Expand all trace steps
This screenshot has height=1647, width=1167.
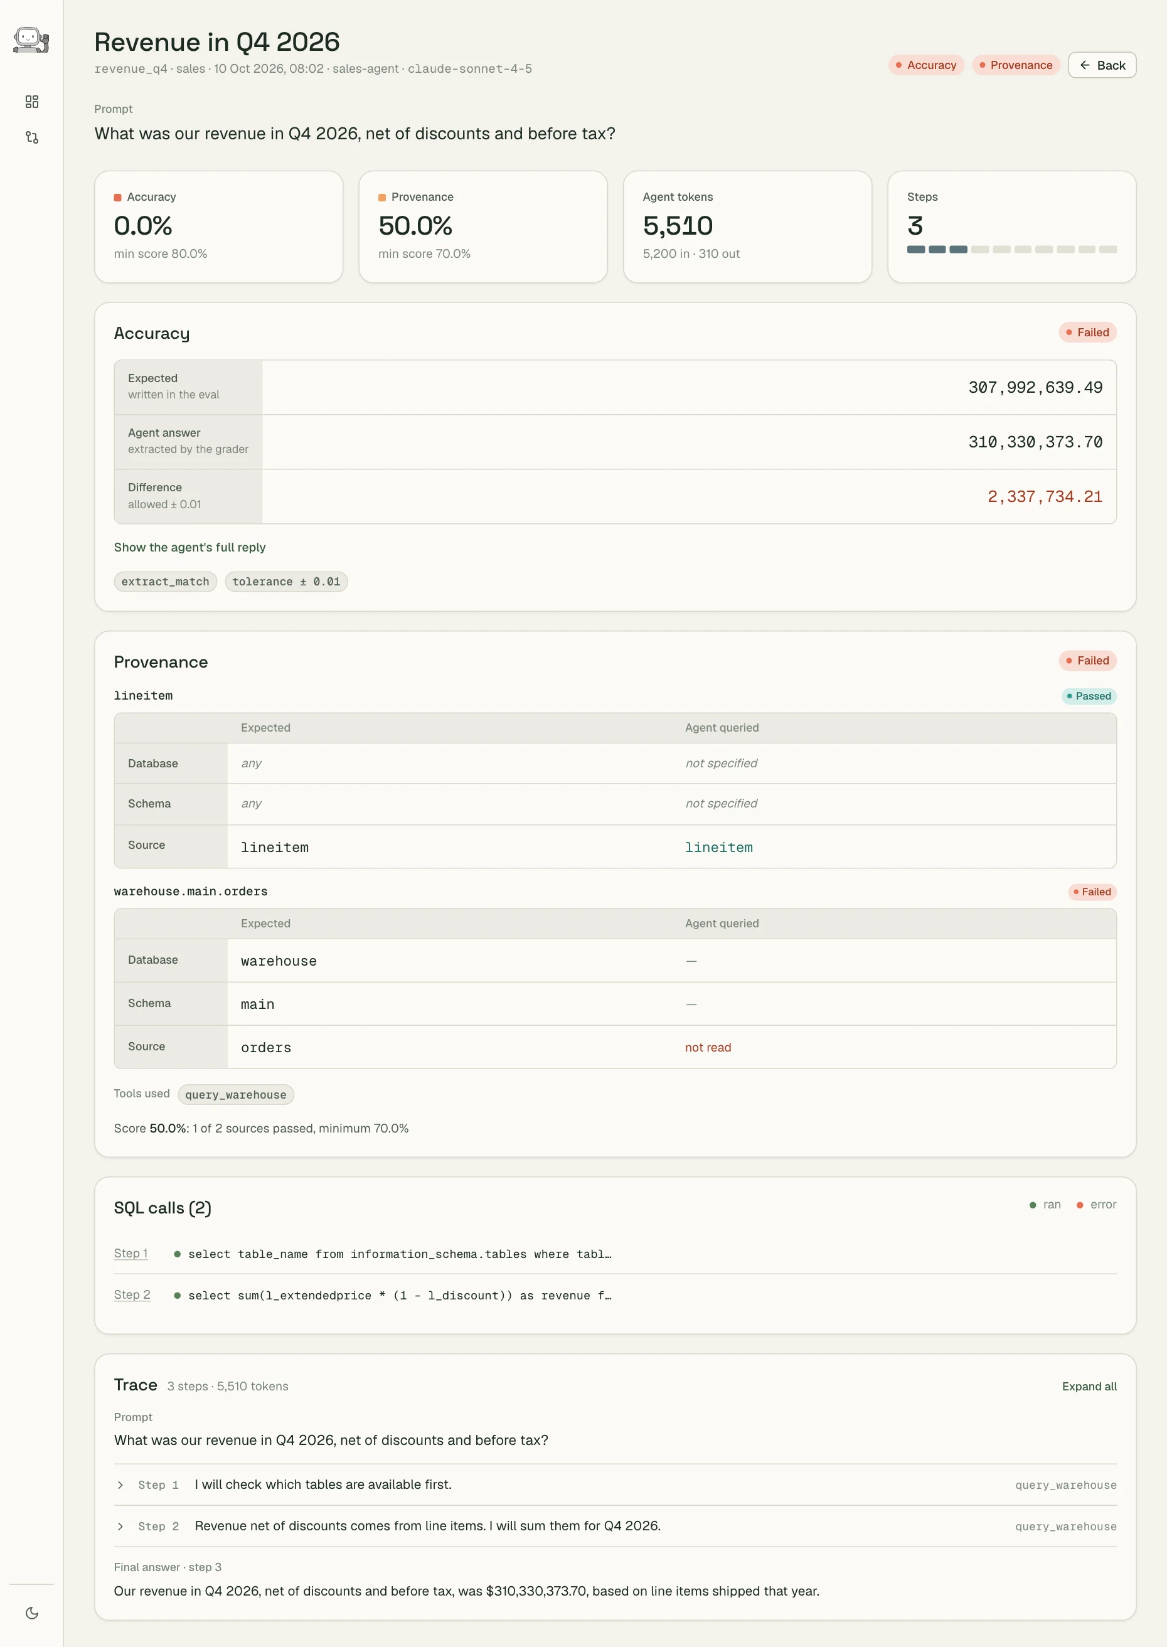1089,1387
